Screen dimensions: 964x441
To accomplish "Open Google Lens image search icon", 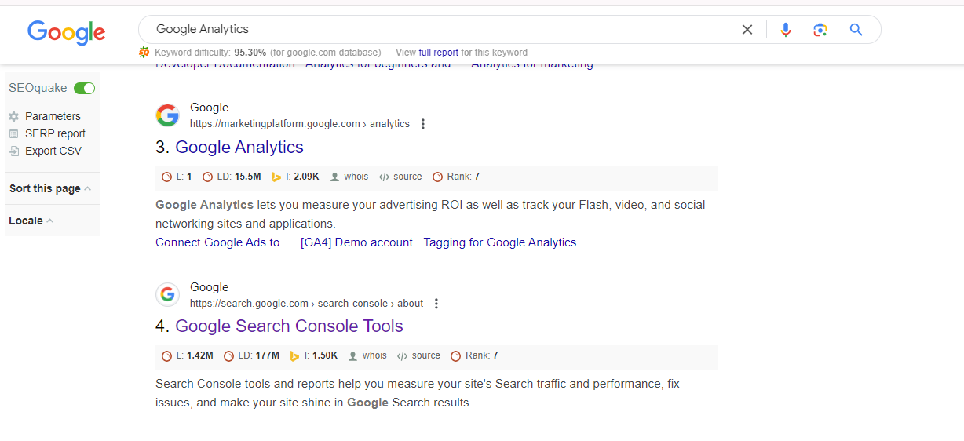I will 820,30.
